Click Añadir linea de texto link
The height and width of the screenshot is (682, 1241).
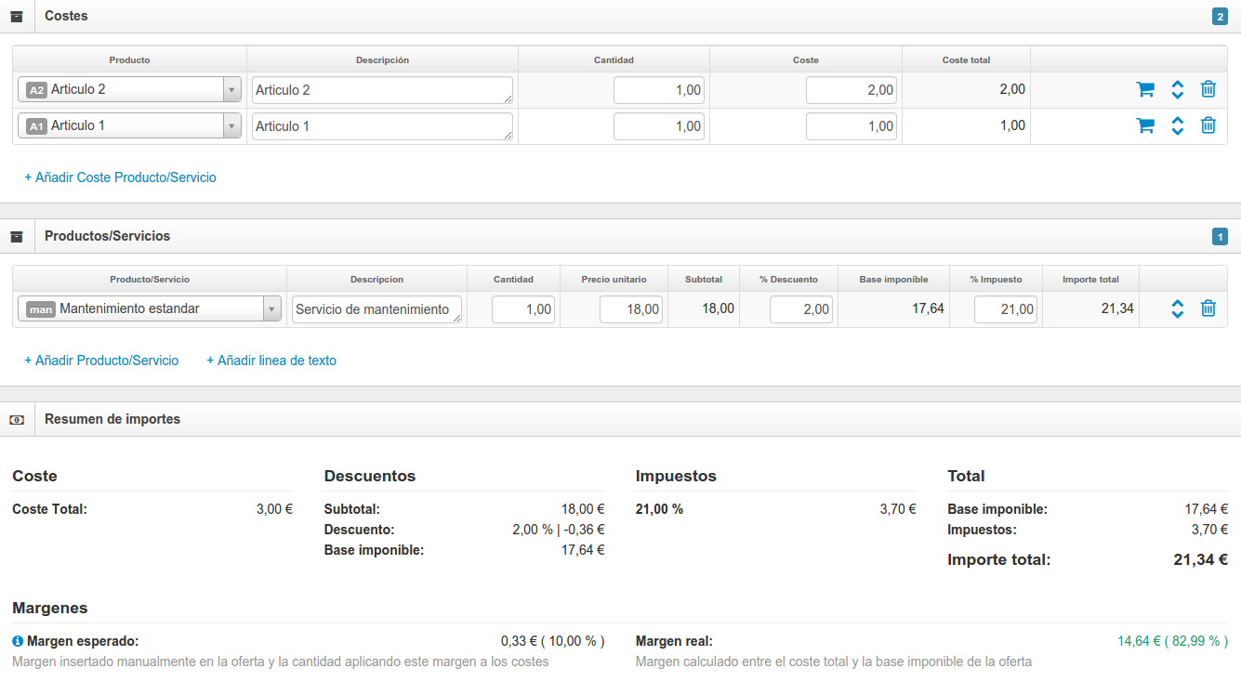point(271,360)
